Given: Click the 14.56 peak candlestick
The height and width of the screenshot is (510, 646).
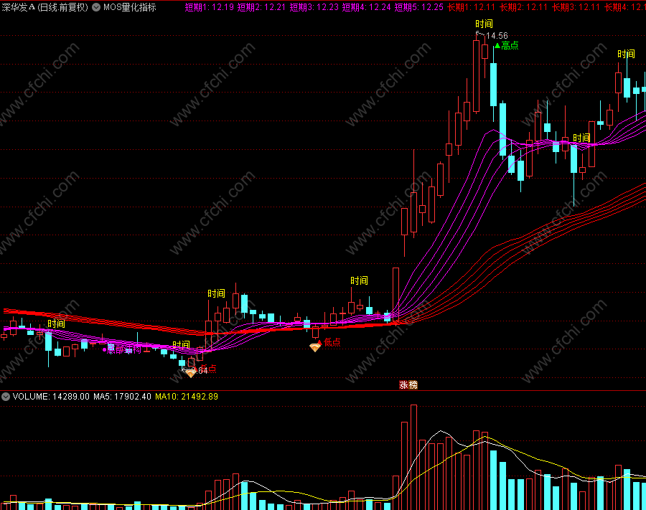Looking at the screenshot, I should pos(477,76).
